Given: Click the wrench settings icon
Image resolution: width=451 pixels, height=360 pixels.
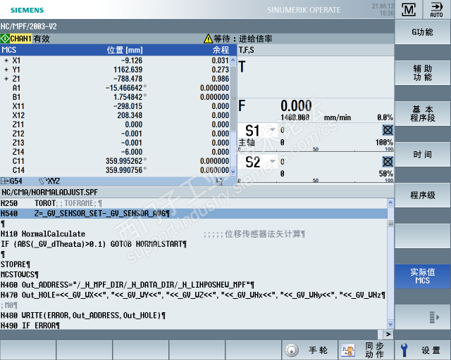Looking at the screenshot, I should coord(404,350).
